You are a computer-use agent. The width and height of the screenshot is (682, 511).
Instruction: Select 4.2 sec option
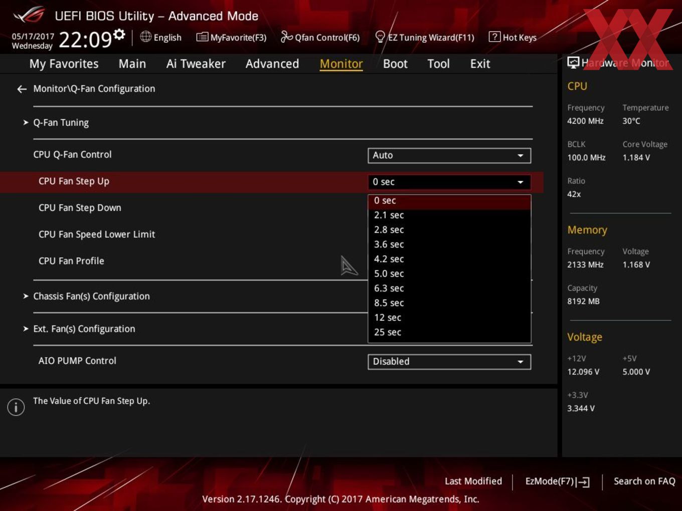click(449, 259)
